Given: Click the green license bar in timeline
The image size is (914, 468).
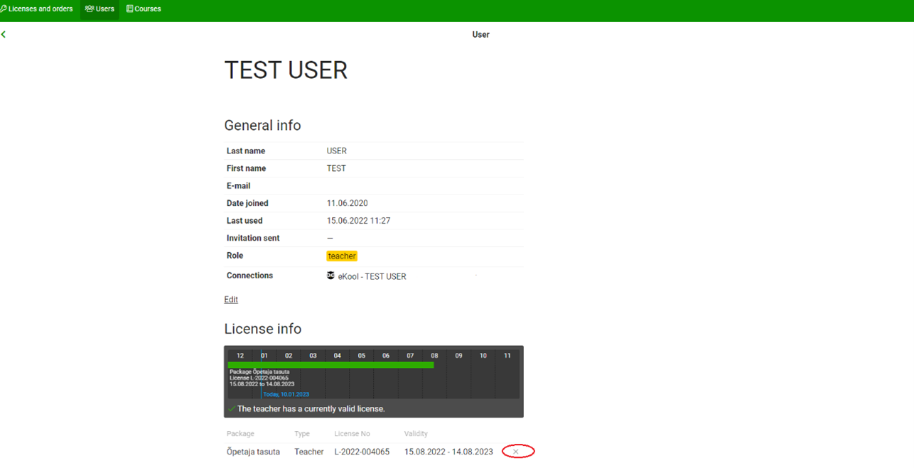Looking at the screenshot, I should tap(330, 365).
